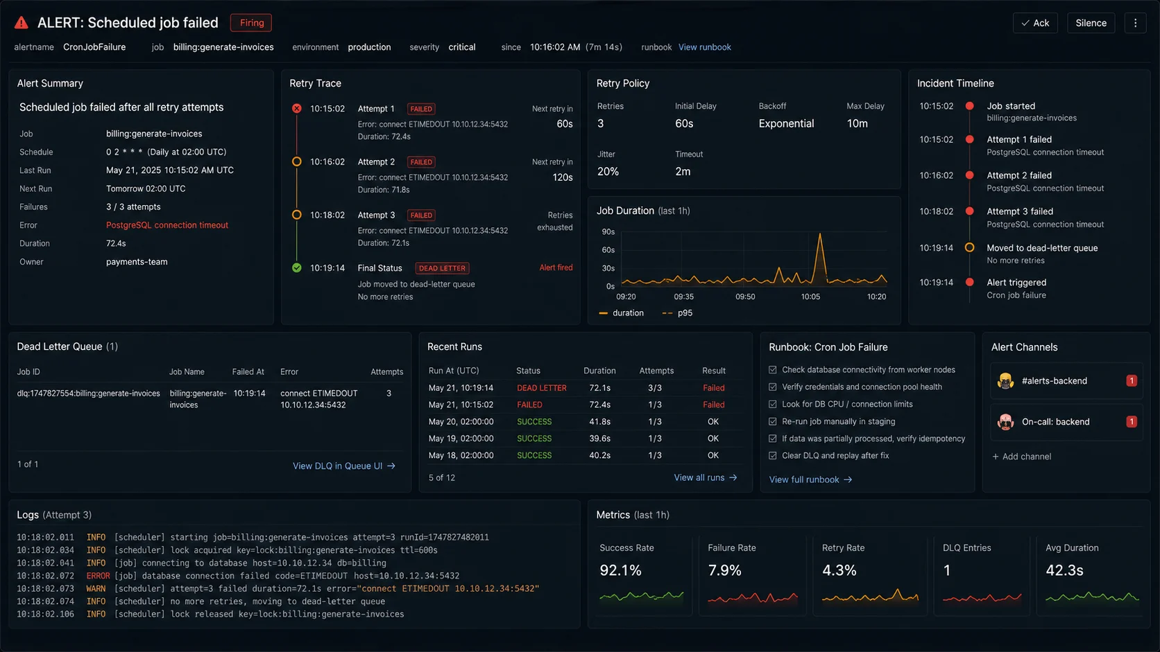This screenshot has height=652, width=1160.
Task: Select the Job started timeline dot
Action: (969, 106)
